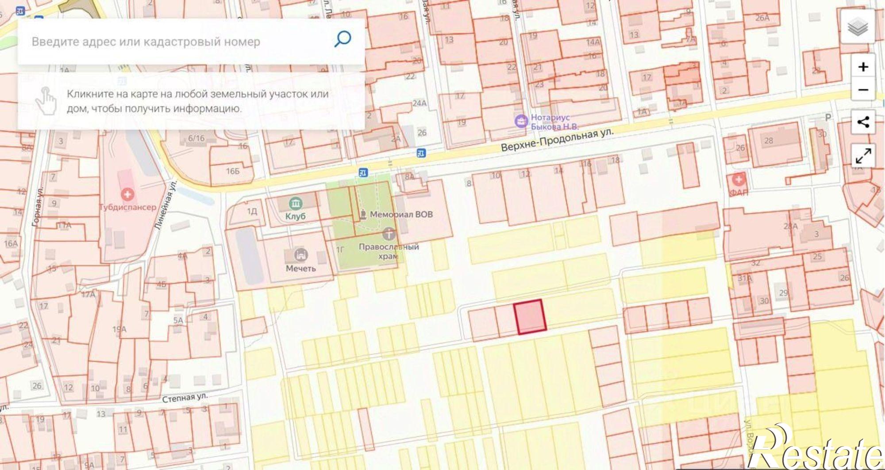The width and height of the screenshot is (885, 470).
Task: Click the building labeled 26А
Action: click(762, 18)
